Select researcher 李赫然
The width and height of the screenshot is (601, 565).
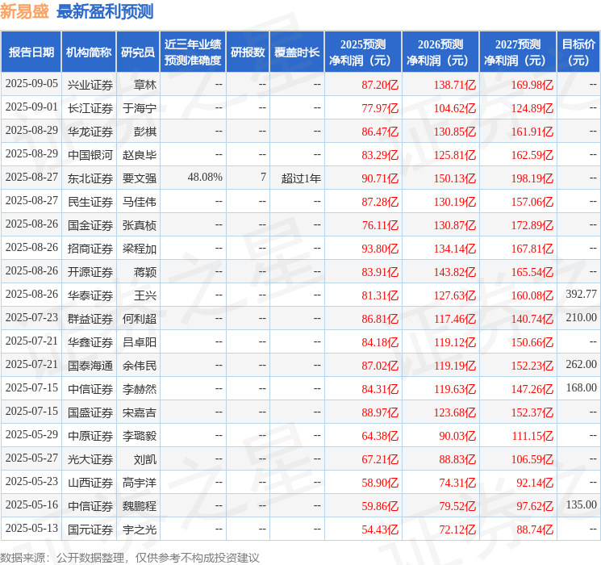coord(140,389)
